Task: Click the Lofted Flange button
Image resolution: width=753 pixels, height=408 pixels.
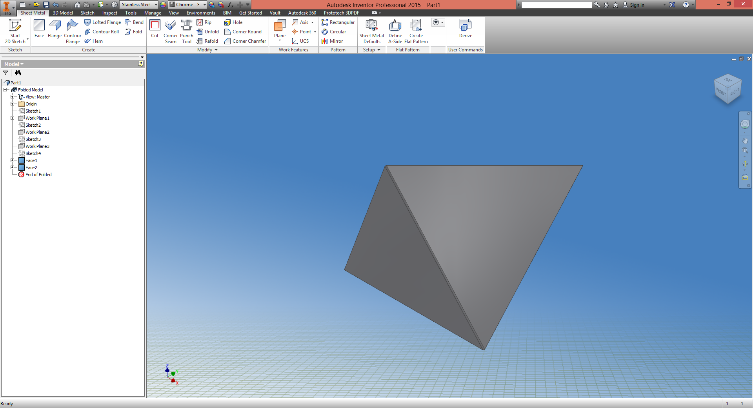Action: tap(103, 22)
